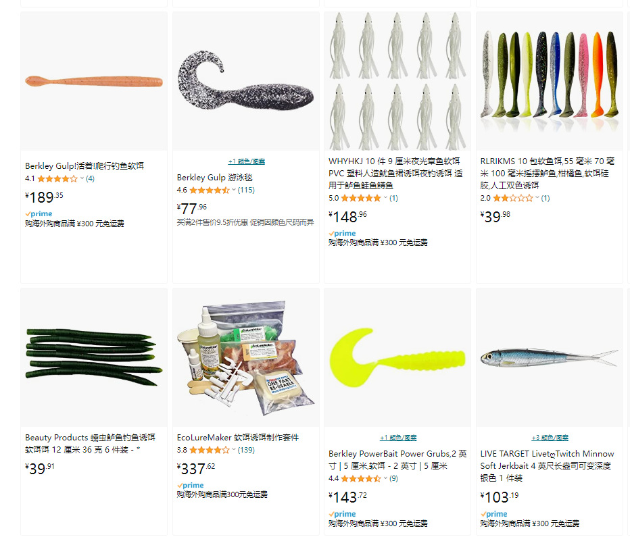Expand the 5.0 star rating chevron for WHYHKJ
Screen dimensions: 630x537
point(386,198)
